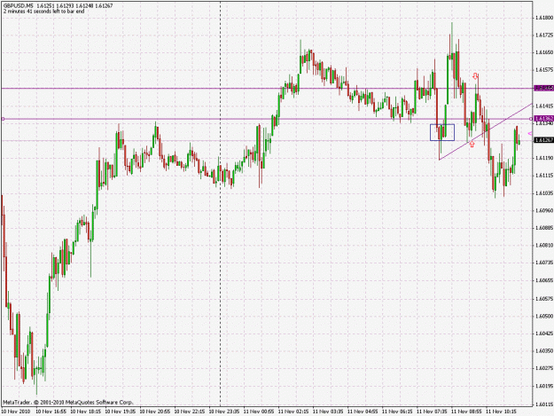Click the 1.60195 price axis label

coord(544,387)
